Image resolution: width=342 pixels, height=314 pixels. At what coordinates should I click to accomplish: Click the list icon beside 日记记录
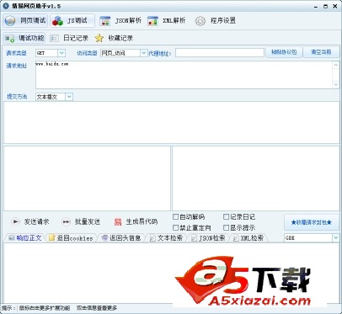pos(54,39)
